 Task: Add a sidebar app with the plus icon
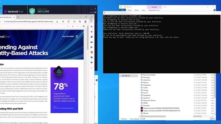(92, 68)
